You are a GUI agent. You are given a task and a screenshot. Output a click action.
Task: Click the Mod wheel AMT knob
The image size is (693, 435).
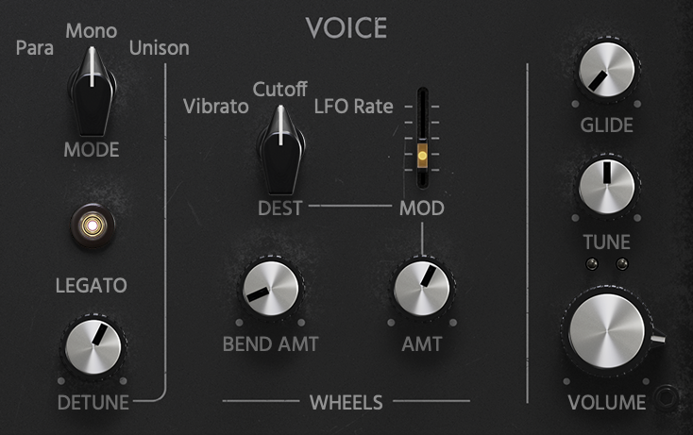pos(422,289)
